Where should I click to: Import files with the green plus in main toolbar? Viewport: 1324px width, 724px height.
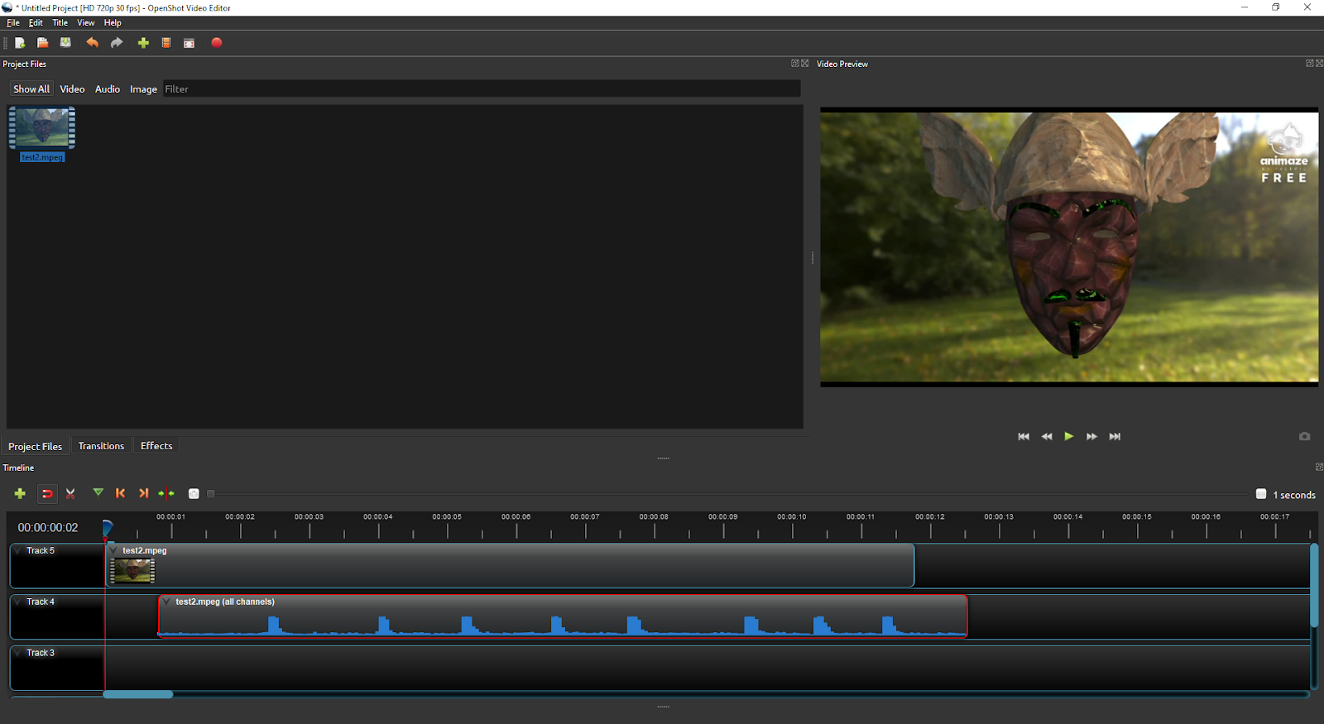(x=143, y=43)
